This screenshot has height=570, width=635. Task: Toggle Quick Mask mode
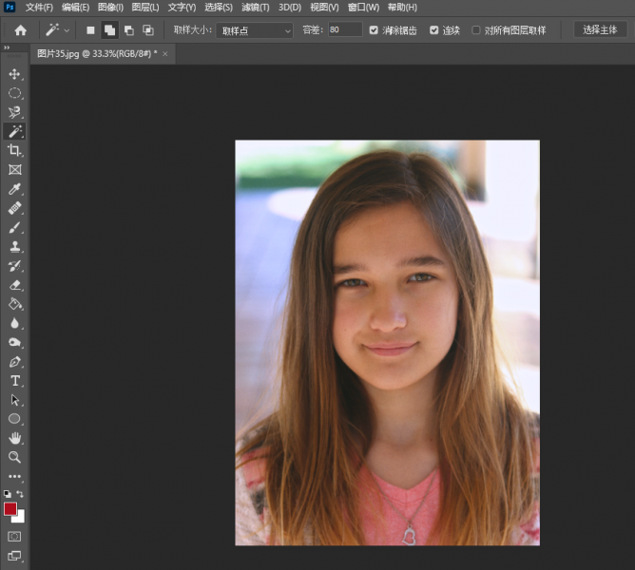tap(14, 537)
